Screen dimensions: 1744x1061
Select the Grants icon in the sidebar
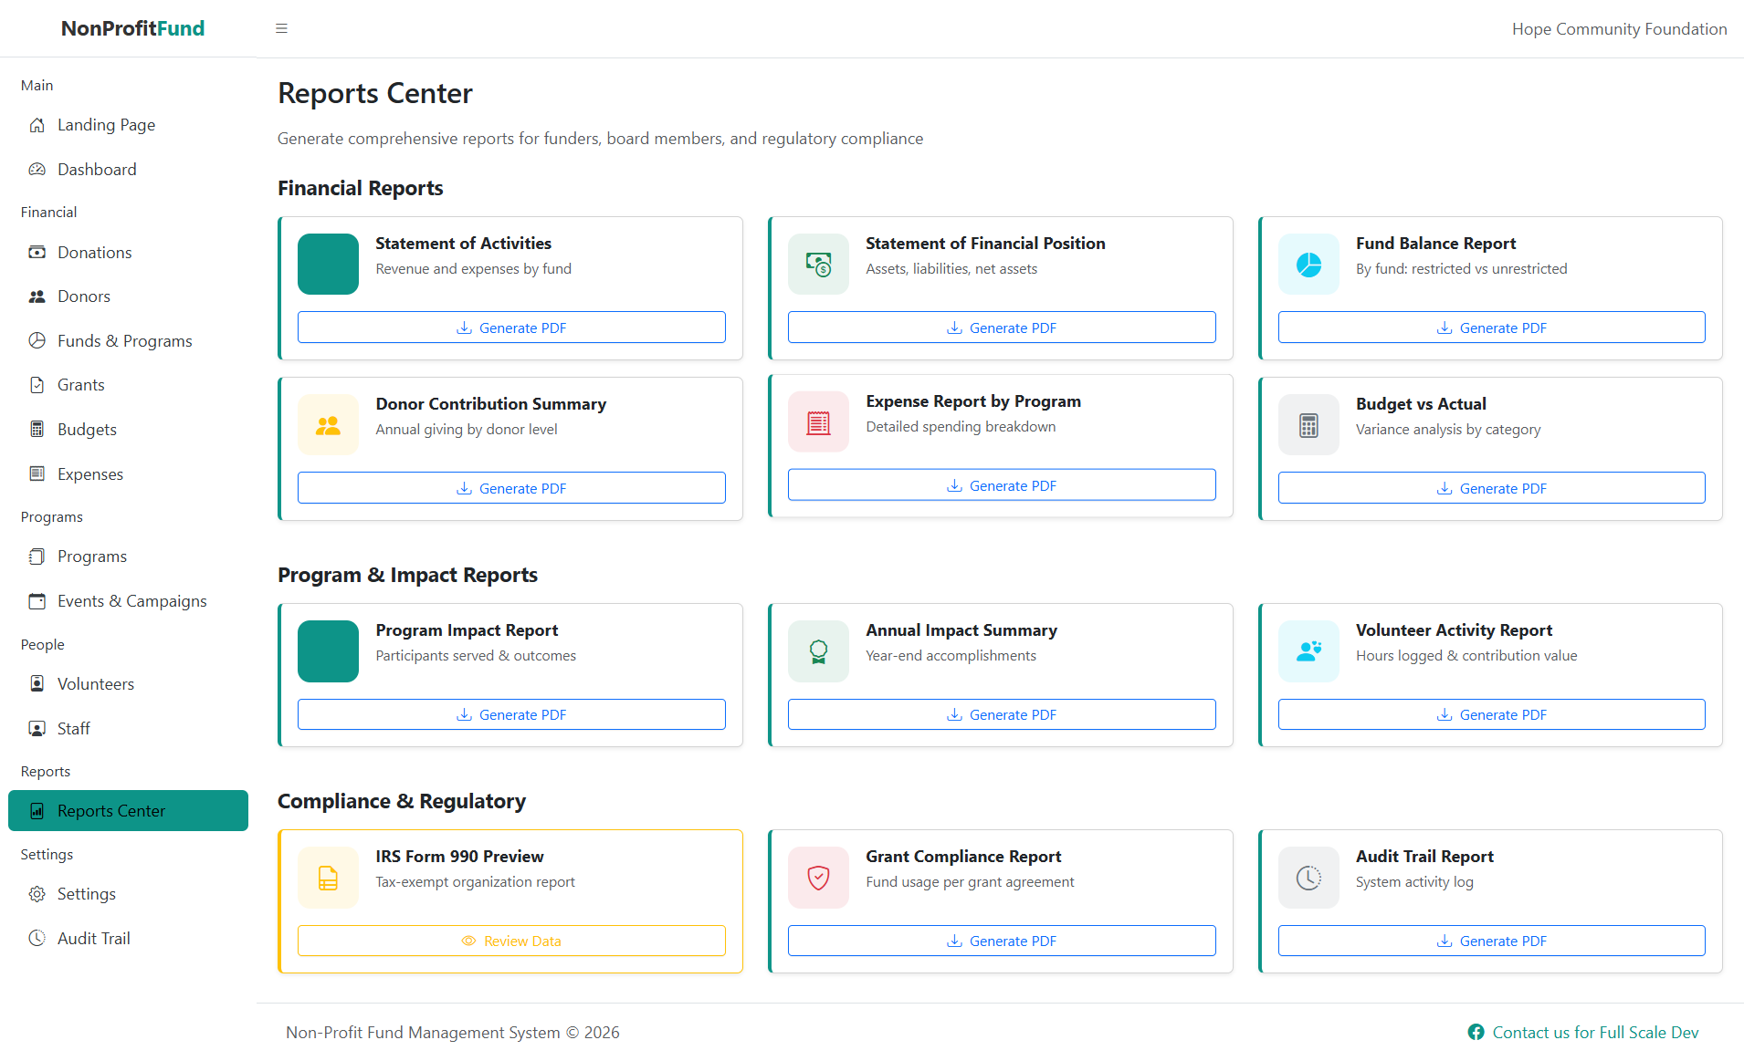(37, 384)
